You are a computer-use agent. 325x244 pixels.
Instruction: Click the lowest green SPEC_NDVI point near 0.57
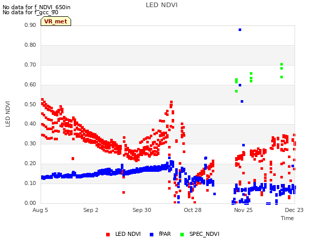point(236,91)
